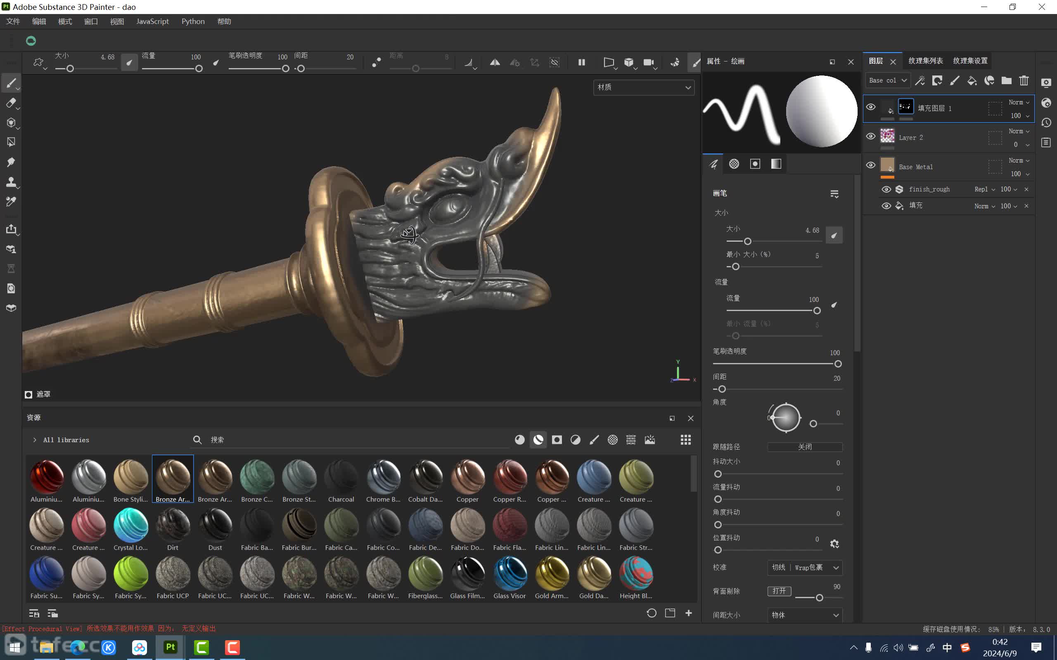Open the 文件 menu

coord(13,21)
